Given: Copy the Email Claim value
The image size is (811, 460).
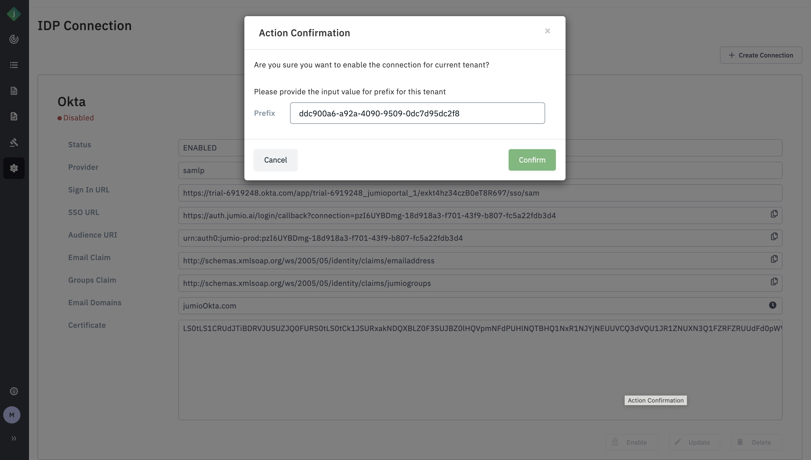Looking at the screenshot, I should (774, 259).
